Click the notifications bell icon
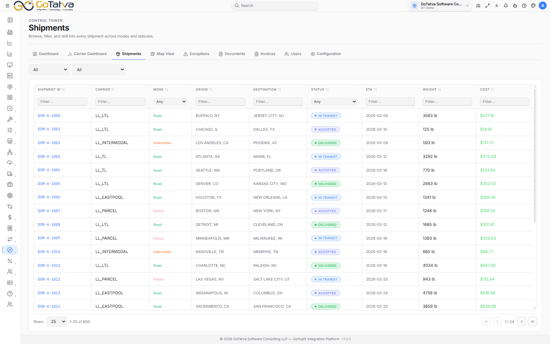This screenshot has width=550, height=344. click(x=506, y=6)
